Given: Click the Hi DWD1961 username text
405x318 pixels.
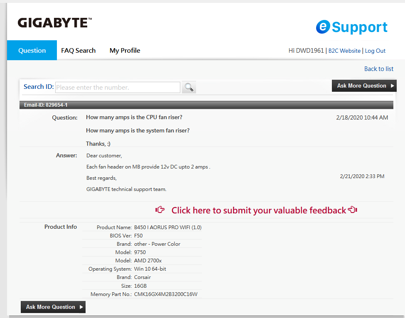Looking at the screenshot, I should pos(306,51).
